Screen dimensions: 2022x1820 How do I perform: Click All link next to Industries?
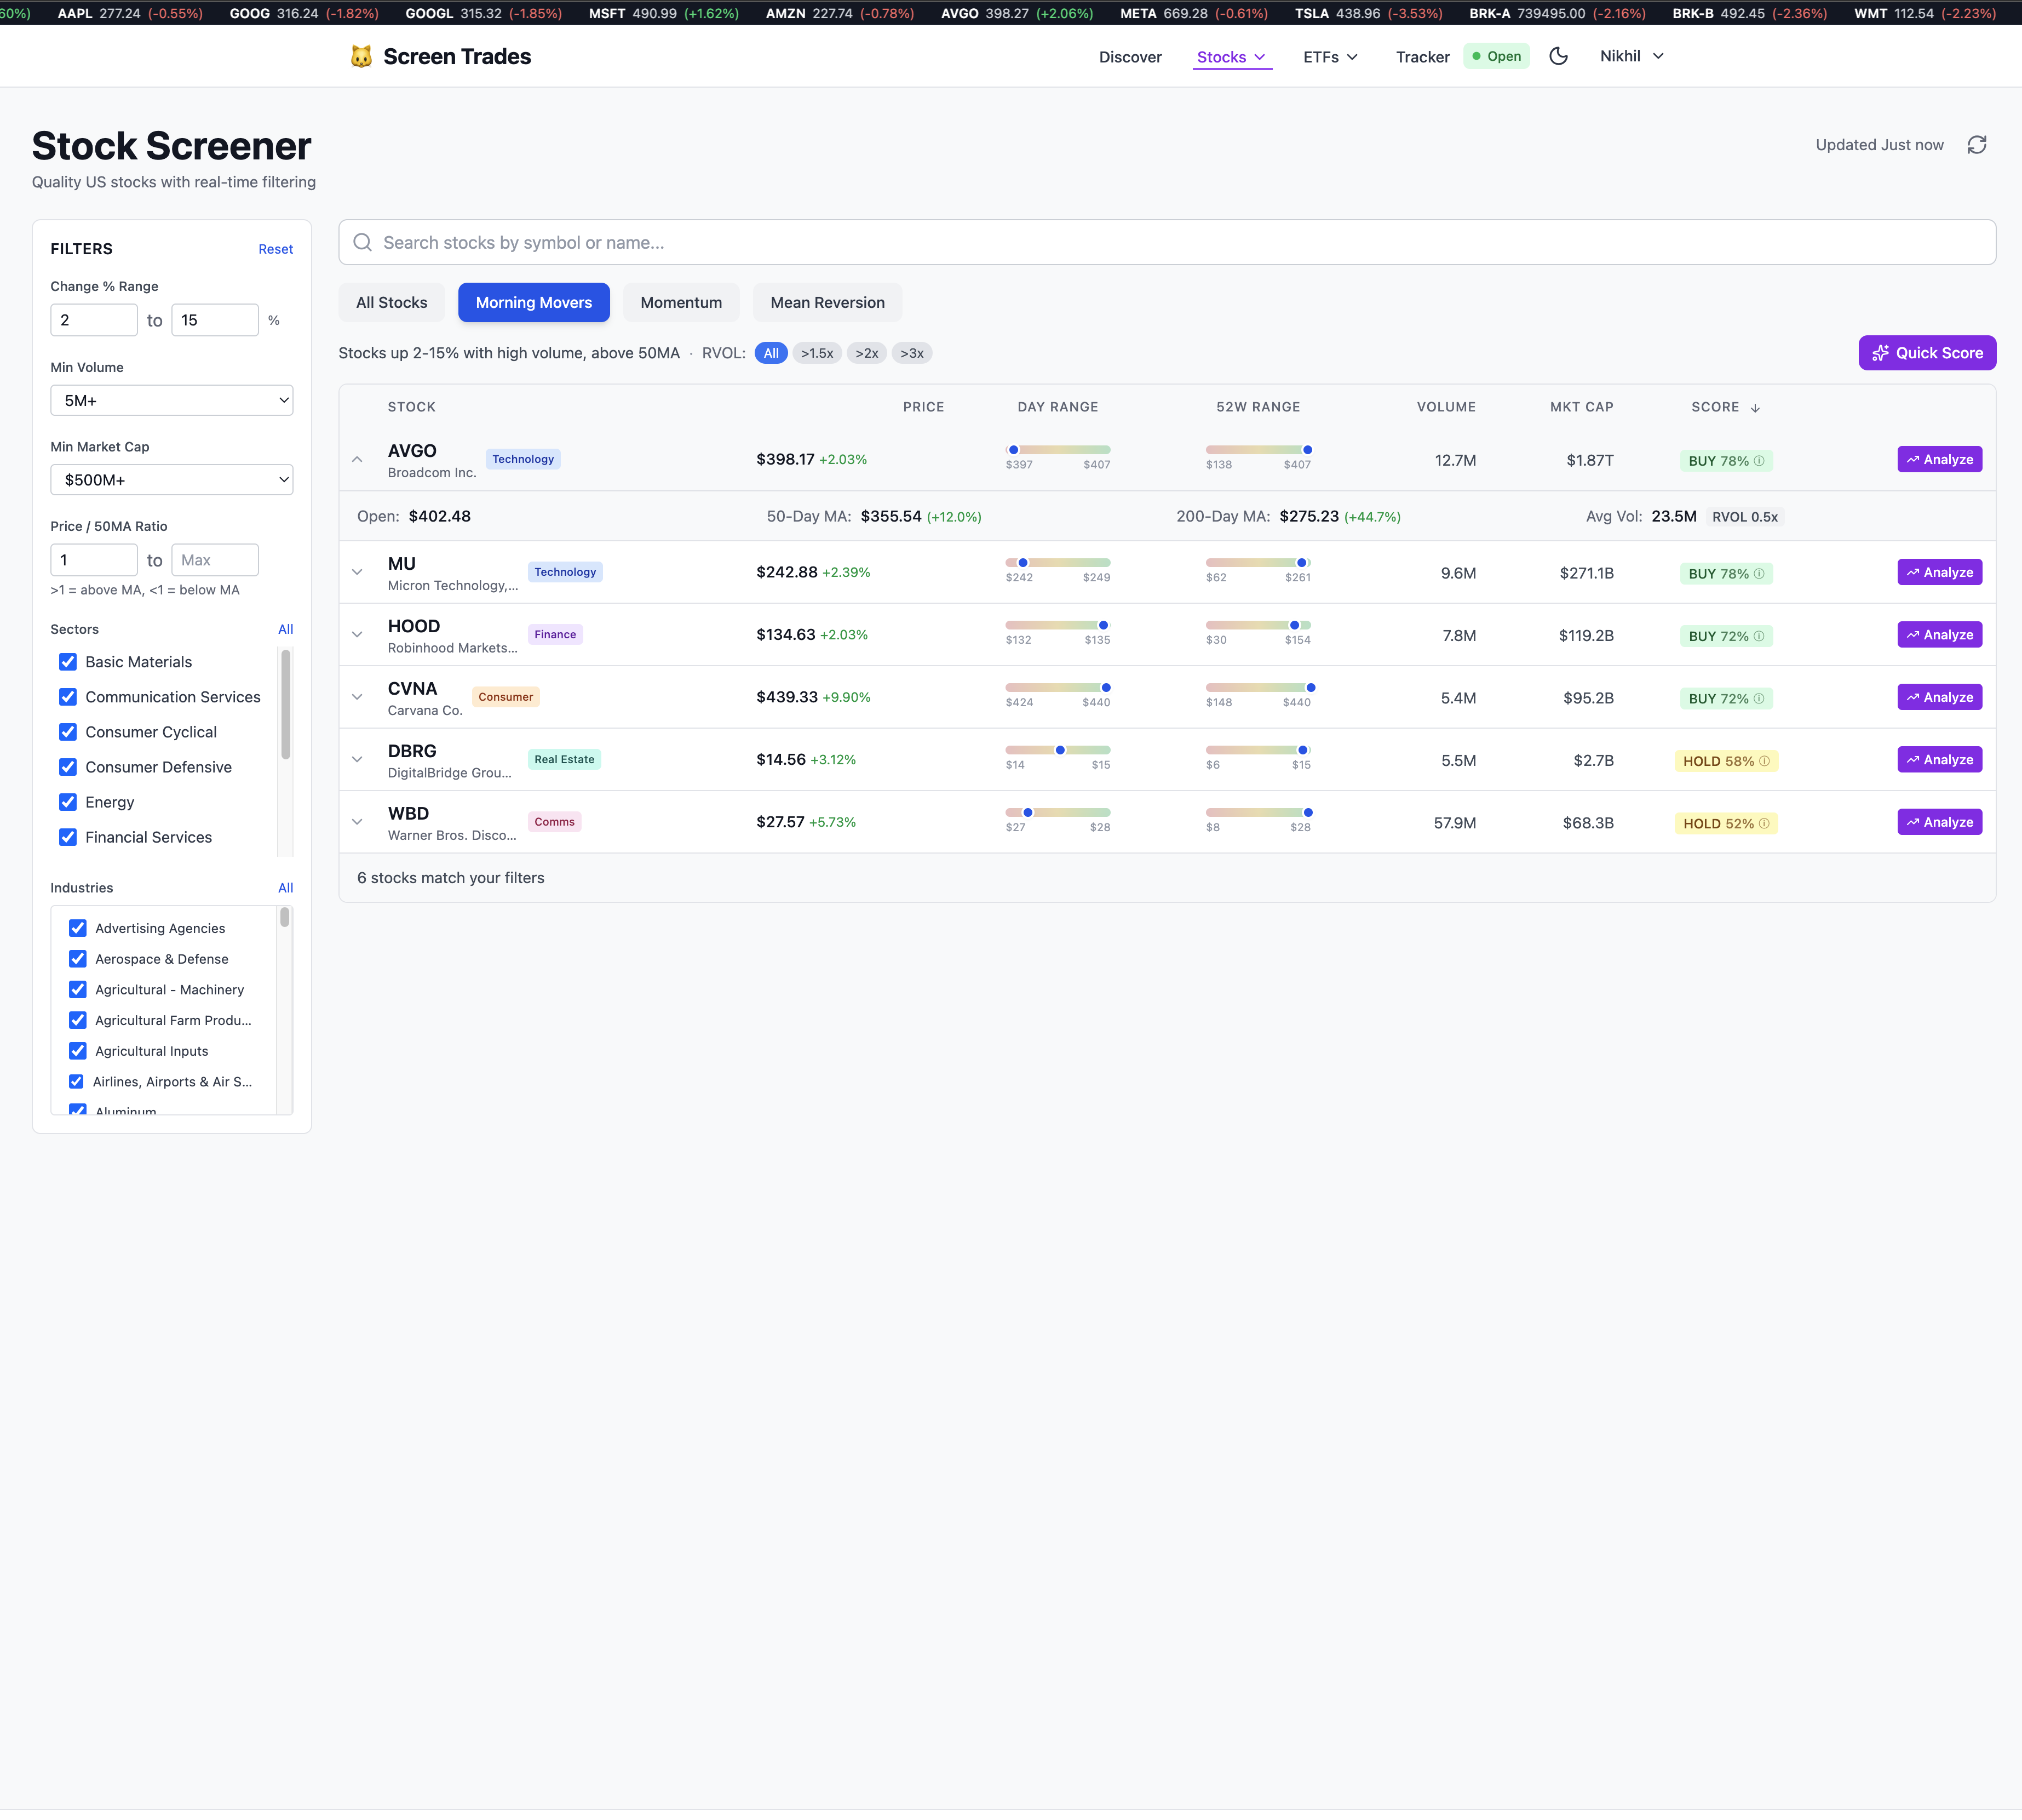(x=286, y=888)
